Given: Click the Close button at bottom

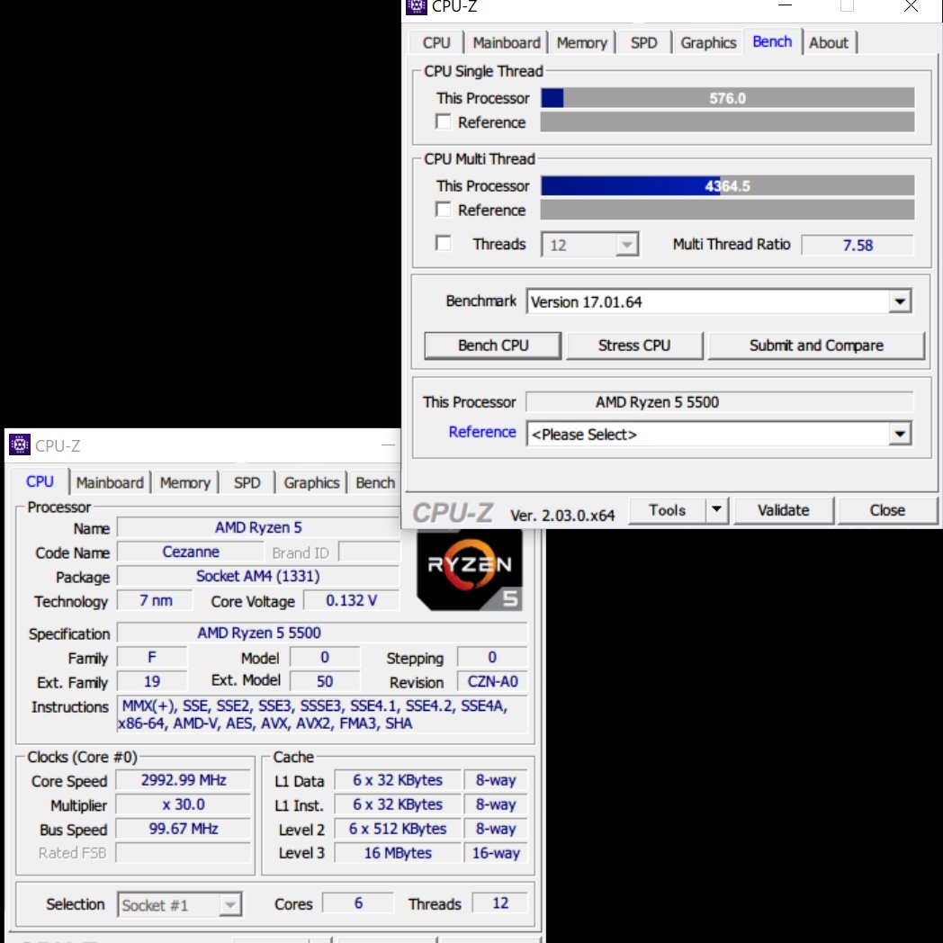Looking at the screenshot, I should pyautogui.click(x=887, y=510).
